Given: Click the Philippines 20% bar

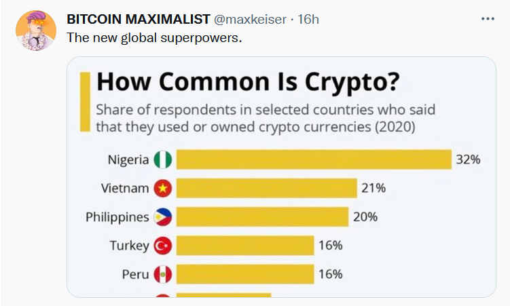Looking at the screenshot, I should coord(263,216).
